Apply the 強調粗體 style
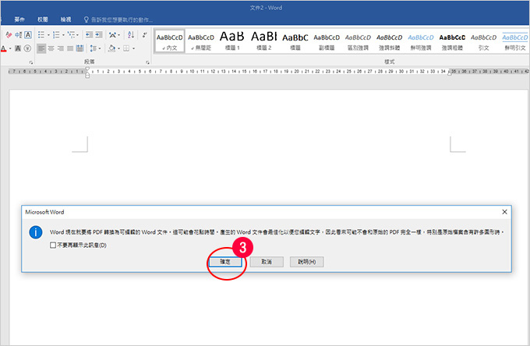Screen dimensions: 530x346 click(x=452, y=41)
